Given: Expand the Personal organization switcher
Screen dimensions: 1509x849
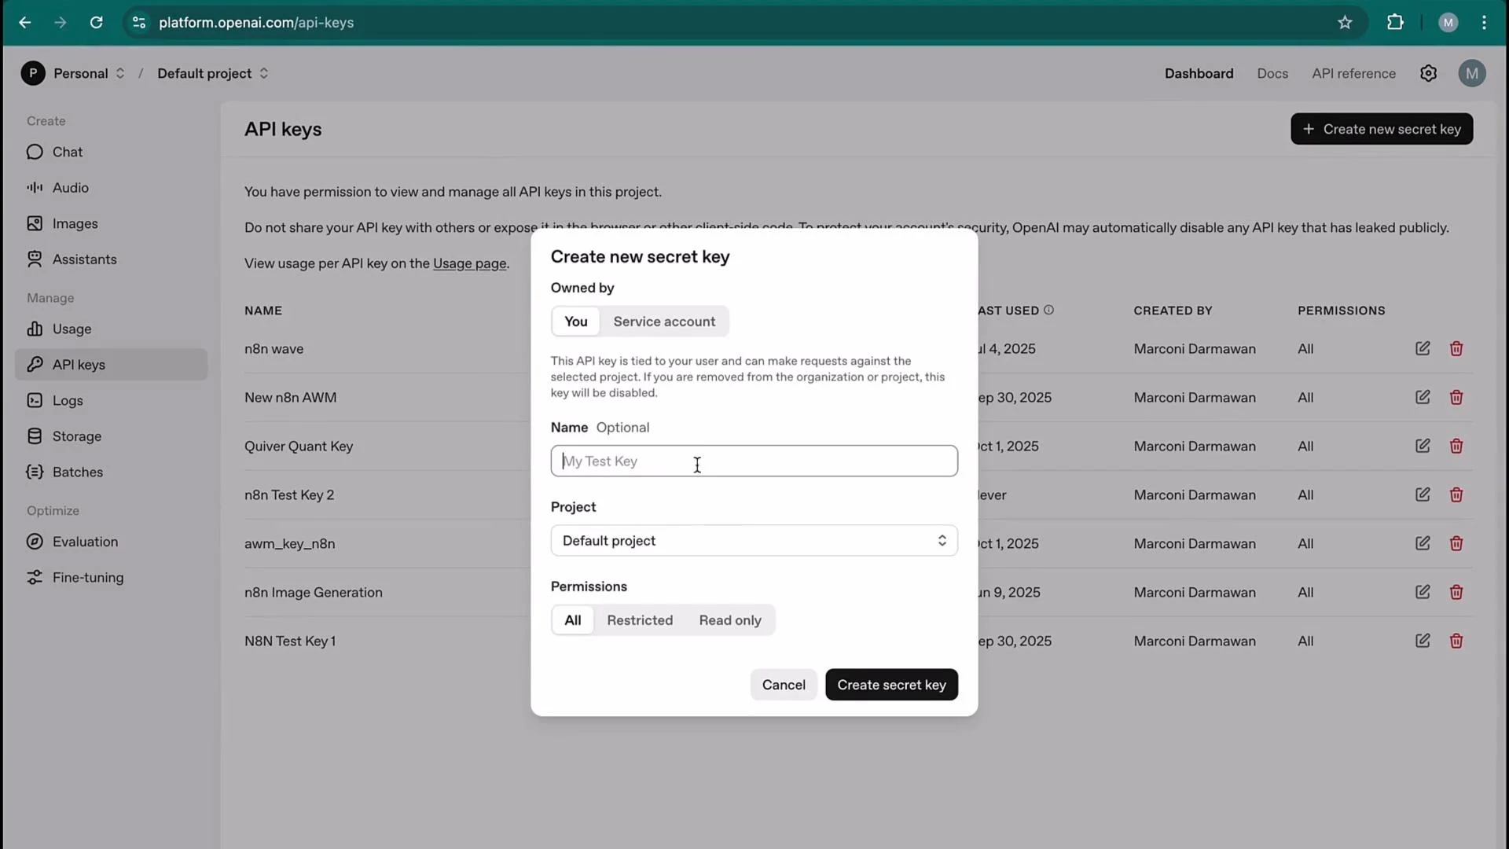Looking at the screenshot, I should click(120, 73).
